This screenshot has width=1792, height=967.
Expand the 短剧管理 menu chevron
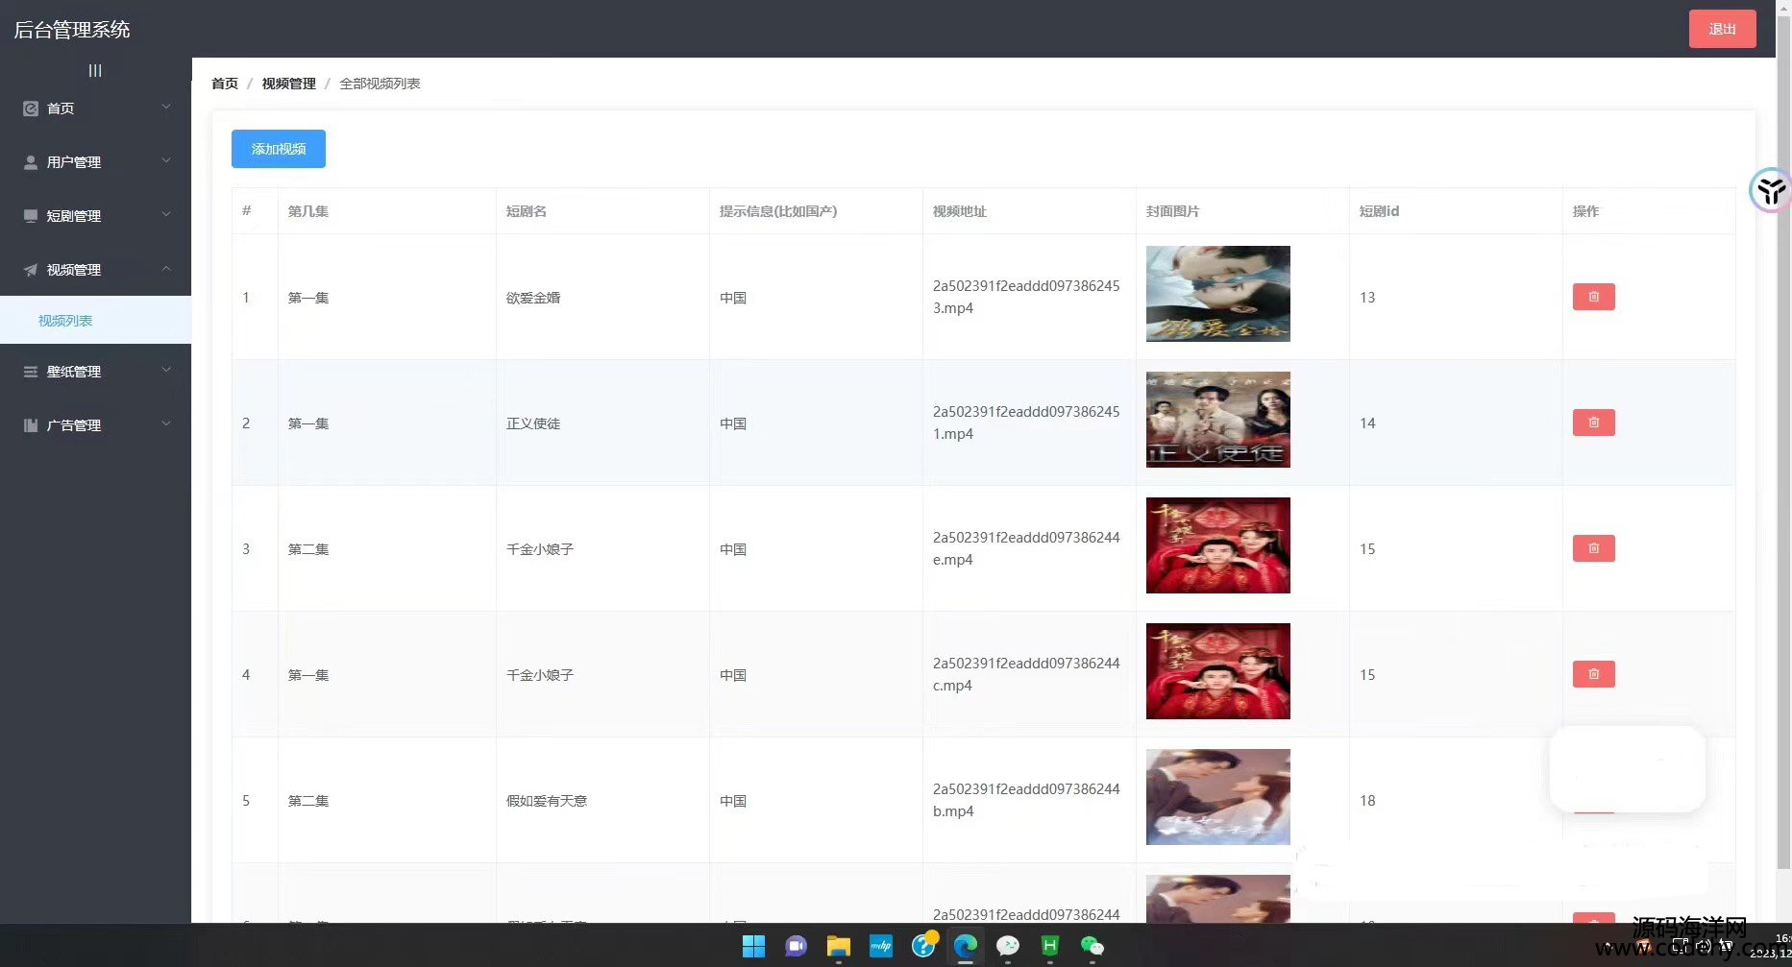click(x=166, y=215)
